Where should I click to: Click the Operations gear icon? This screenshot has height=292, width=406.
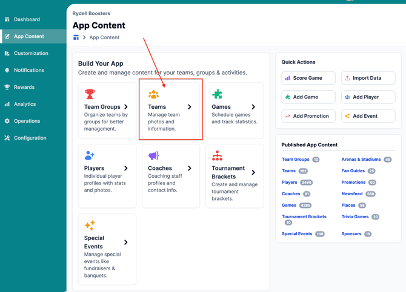click(x=7, y=121)
